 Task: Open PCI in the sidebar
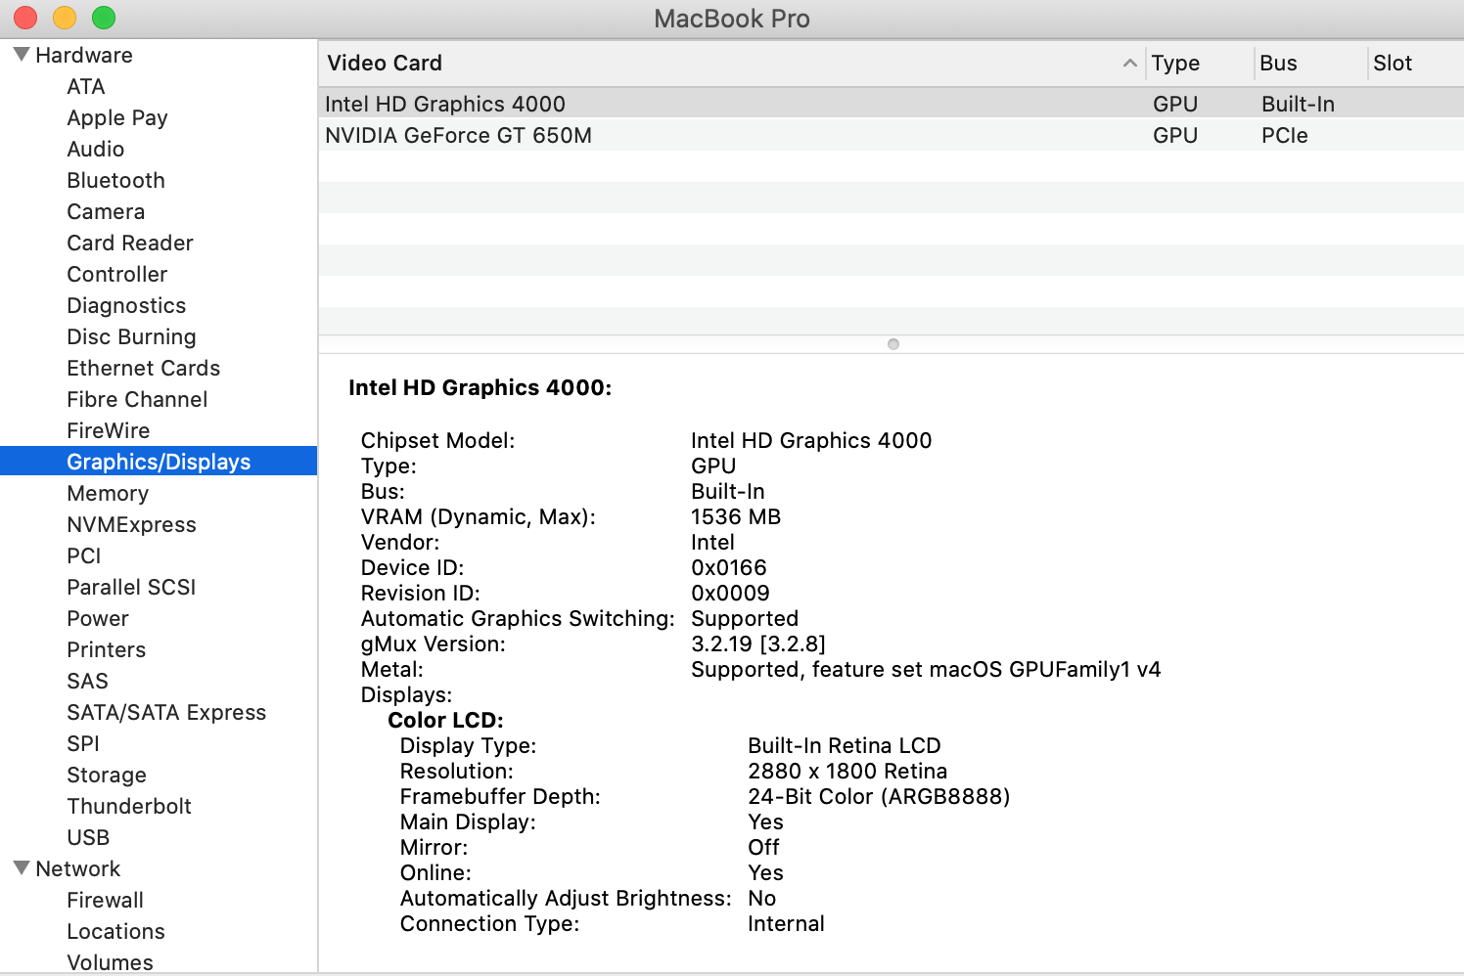pos(84,555)
